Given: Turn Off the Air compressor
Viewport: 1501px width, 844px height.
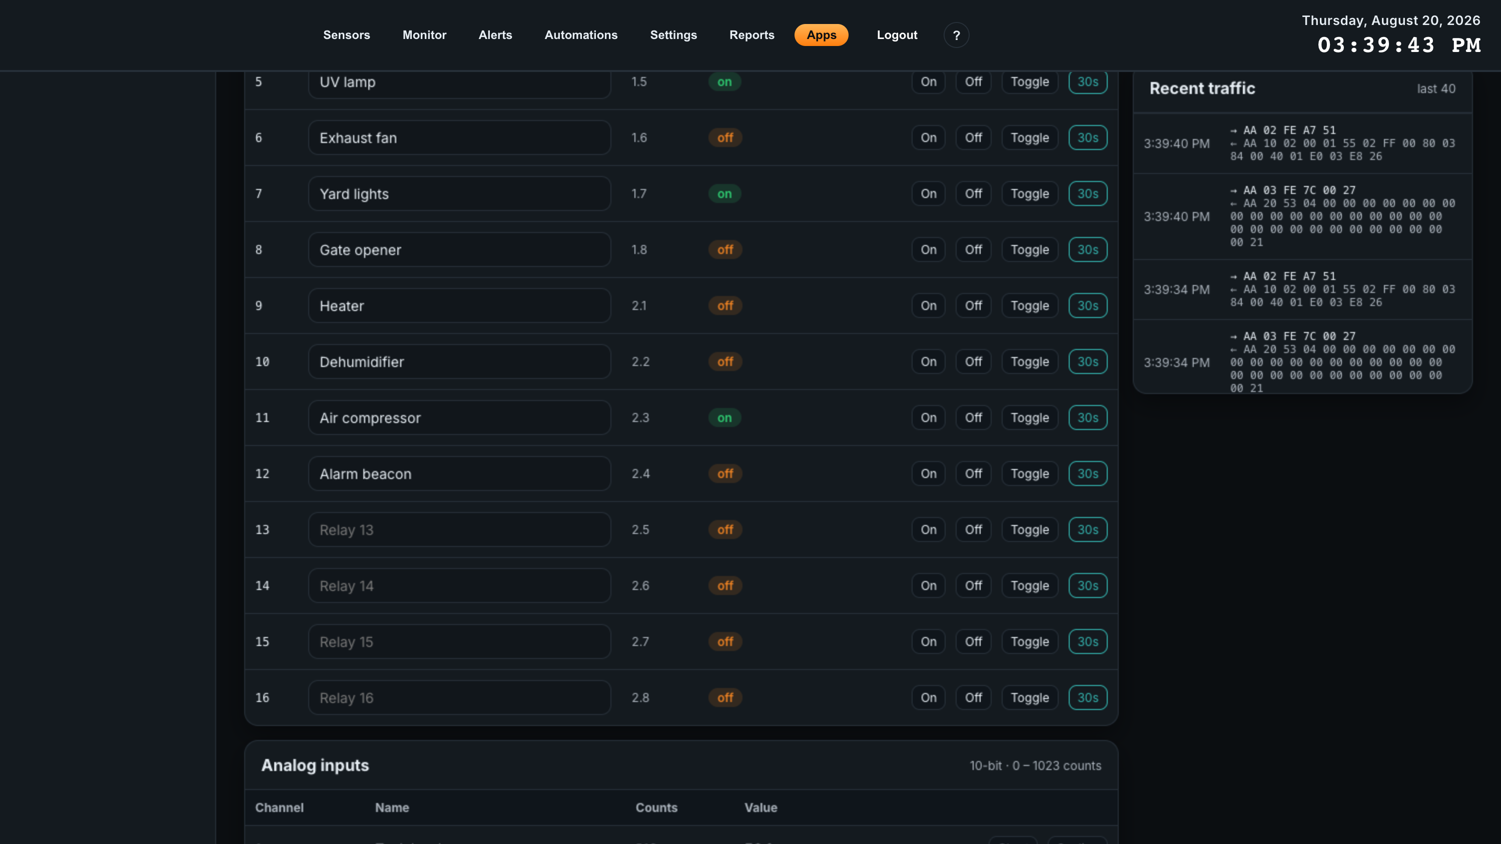Looking at the screenshot, I should click(x=974, y=417).
